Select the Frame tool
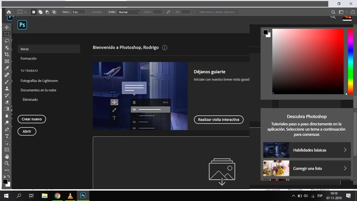Viewport: 357px width, 201px height. pyautogui.click(x=7, y=61)
